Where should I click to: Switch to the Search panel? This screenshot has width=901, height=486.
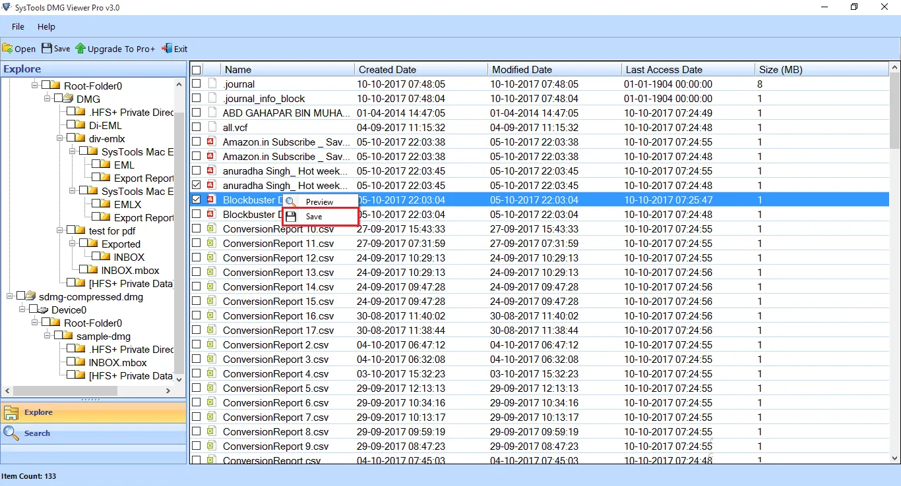point(36,433)
